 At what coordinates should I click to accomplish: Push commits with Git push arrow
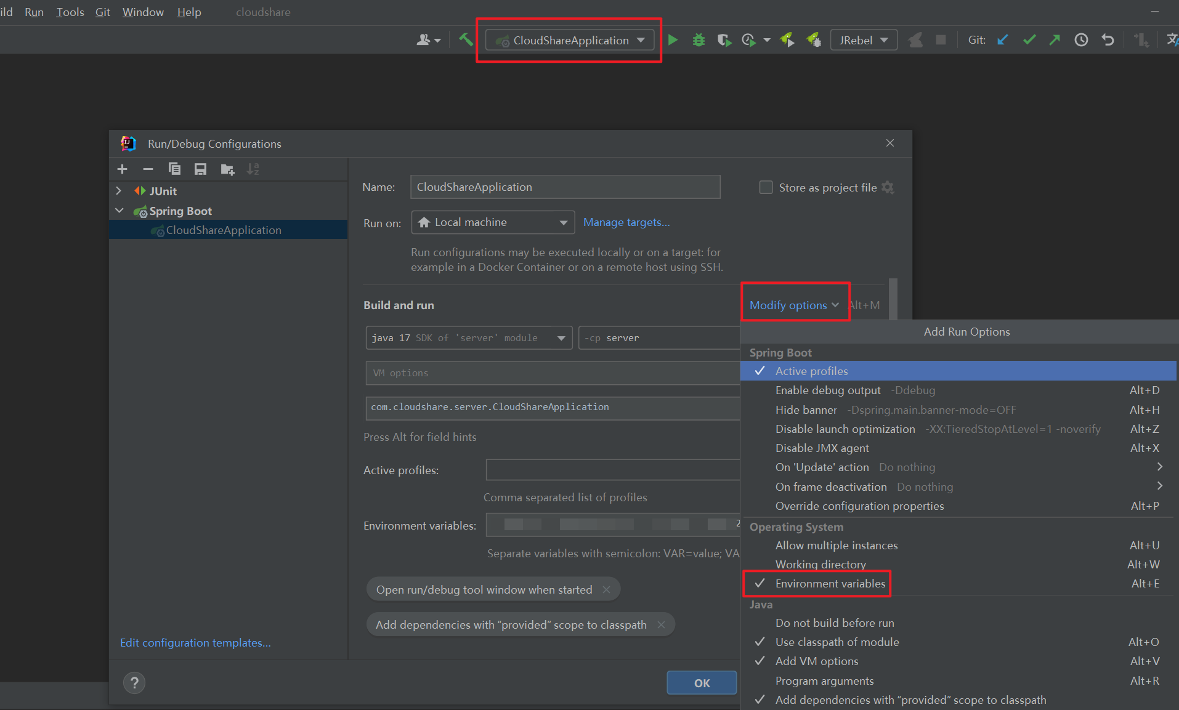(1055, 40)
